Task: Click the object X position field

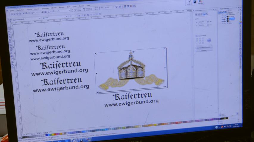Action: (77, 9)
